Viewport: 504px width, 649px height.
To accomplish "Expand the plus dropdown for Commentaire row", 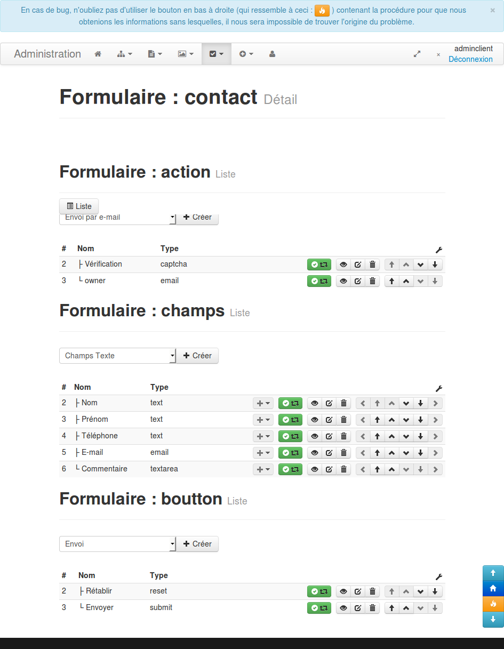I will click(263, 469).
